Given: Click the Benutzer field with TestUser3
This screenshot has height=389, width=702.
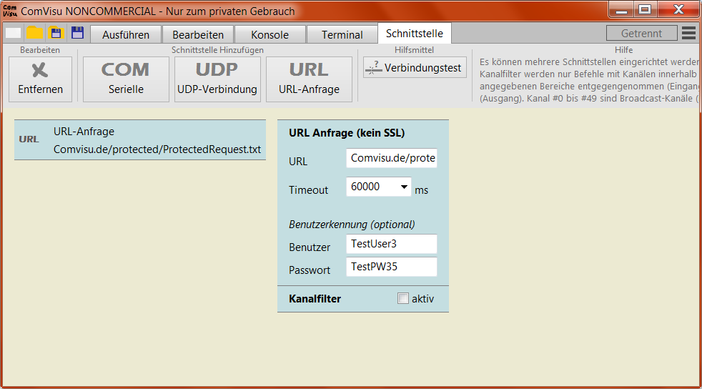Looking at the screenshot, I should click(392, 244).
